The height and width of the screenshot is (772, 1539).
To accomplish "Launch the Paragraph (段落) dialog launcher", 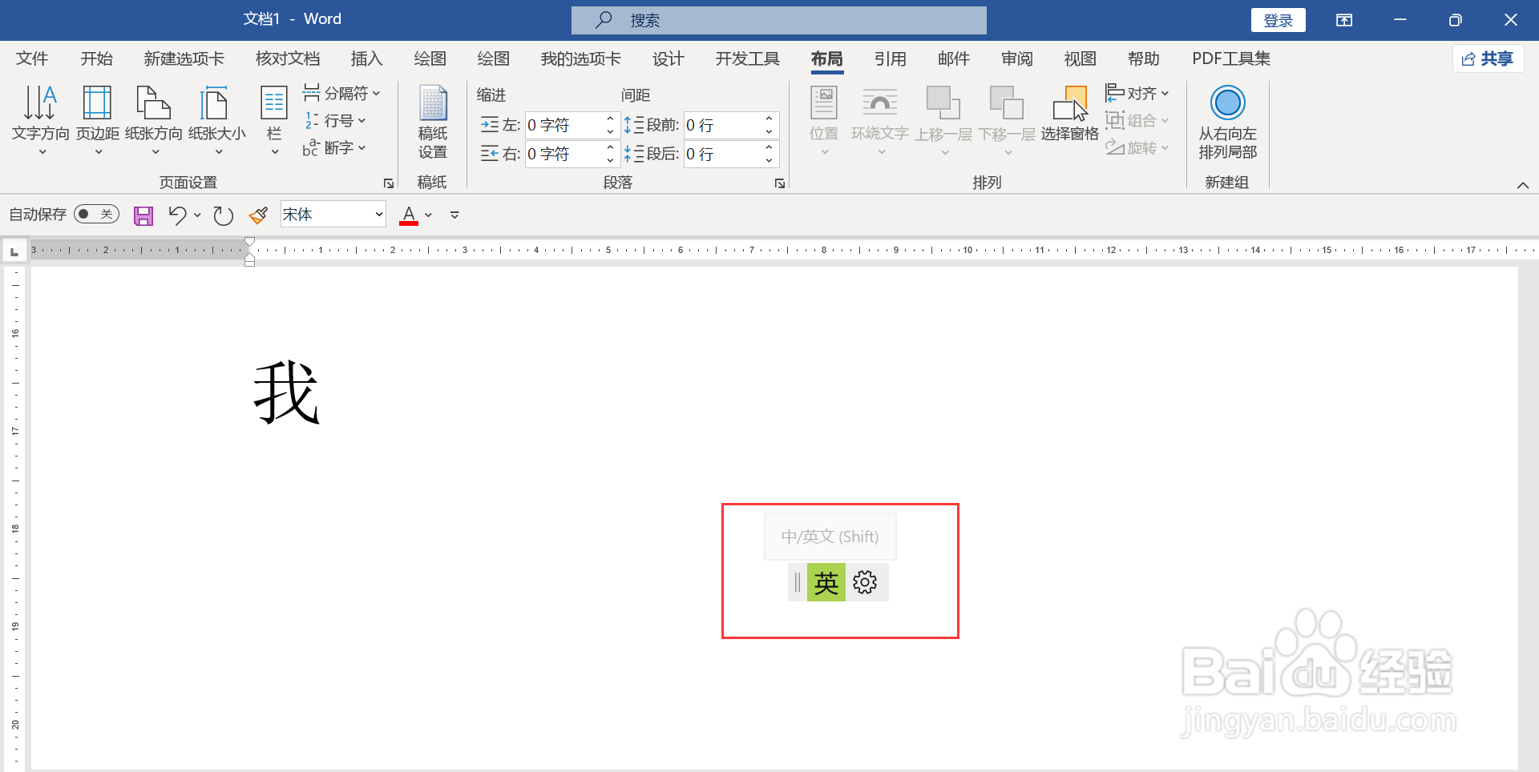I will [x=780, y=183].
